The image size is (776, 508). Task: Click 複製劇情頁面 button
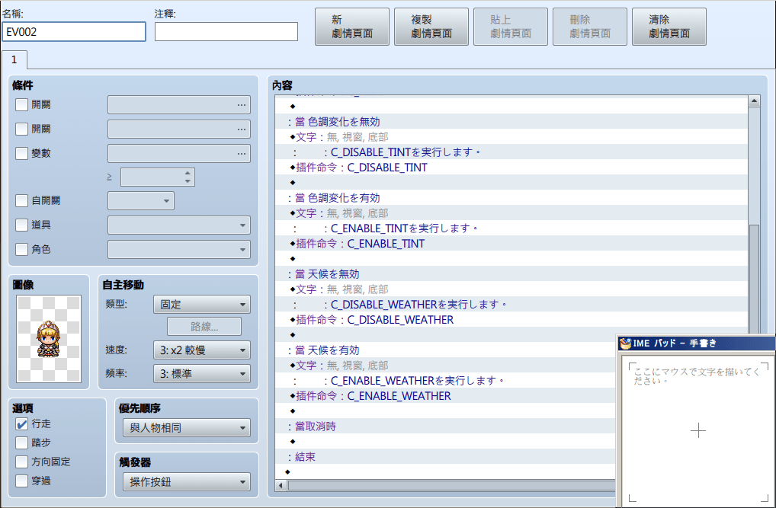431,27
